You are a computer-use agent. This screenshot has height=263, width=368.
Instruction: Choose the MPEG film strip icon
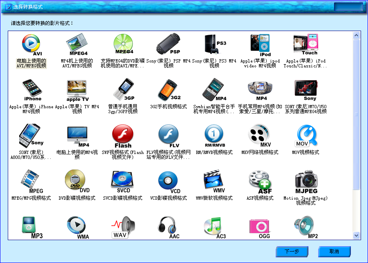[32, 182]
